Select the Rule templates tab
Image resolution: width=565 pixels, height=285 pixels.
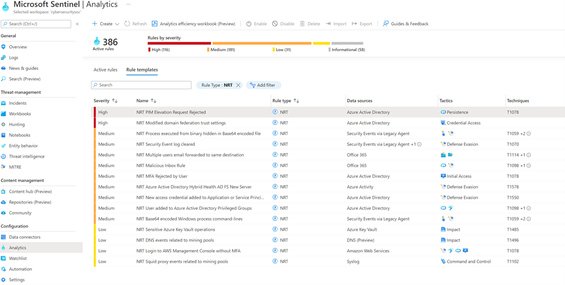point(142,70)
